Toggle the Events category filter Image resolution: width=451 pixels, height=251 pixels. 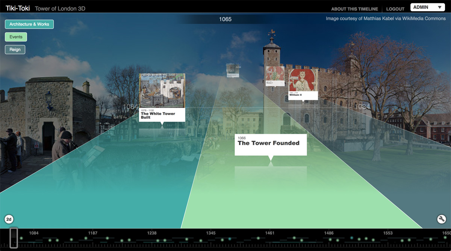pyautogui.click(x=15, y=37)
